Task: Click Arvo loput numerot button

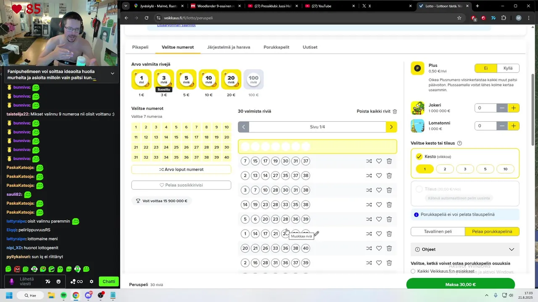Action: (x=181, y=169)
